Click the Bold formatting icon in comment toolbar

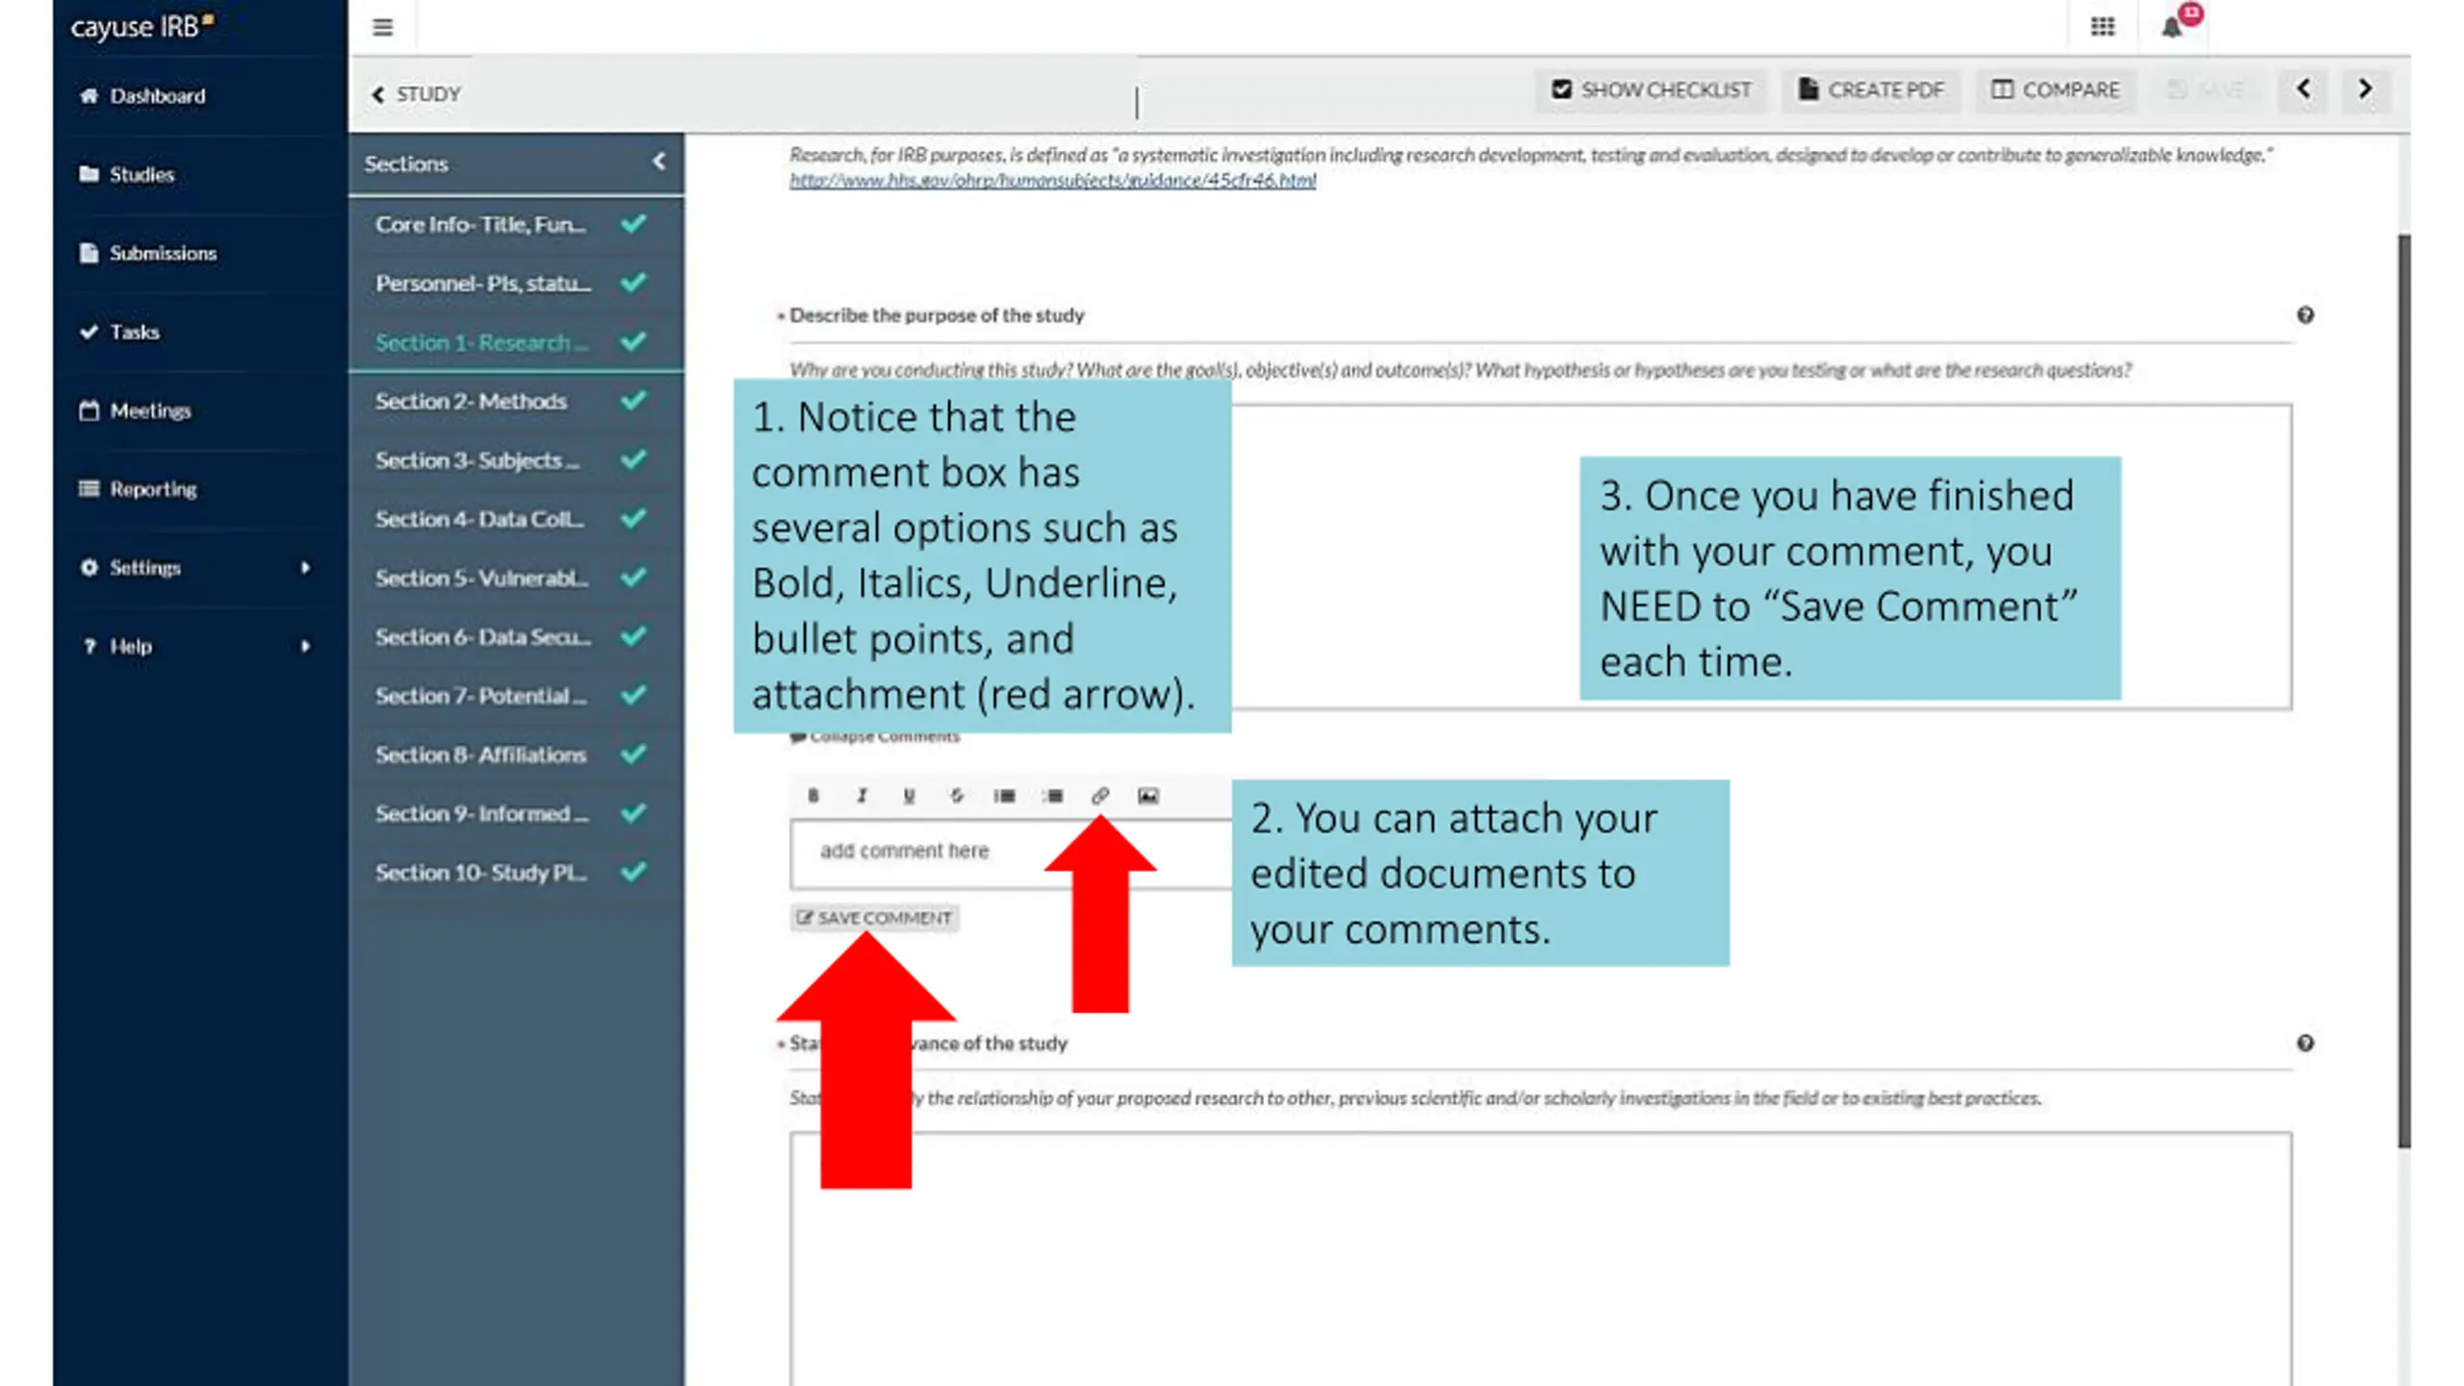pos(813,795)
